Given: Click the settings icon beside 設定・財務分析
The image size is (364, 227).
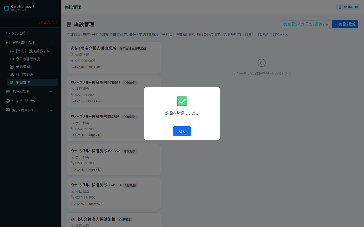Looking at the screenshot, I should 8,110.
